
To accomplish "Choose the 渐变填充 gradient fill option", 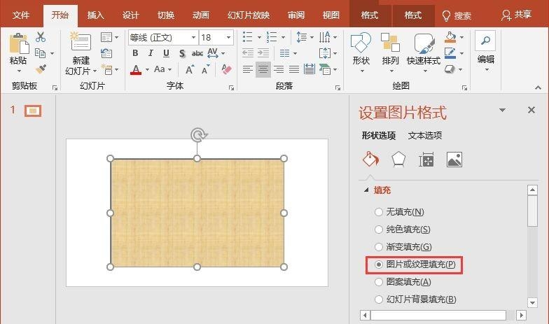I will pyautogui.click(x=379, y=246).
